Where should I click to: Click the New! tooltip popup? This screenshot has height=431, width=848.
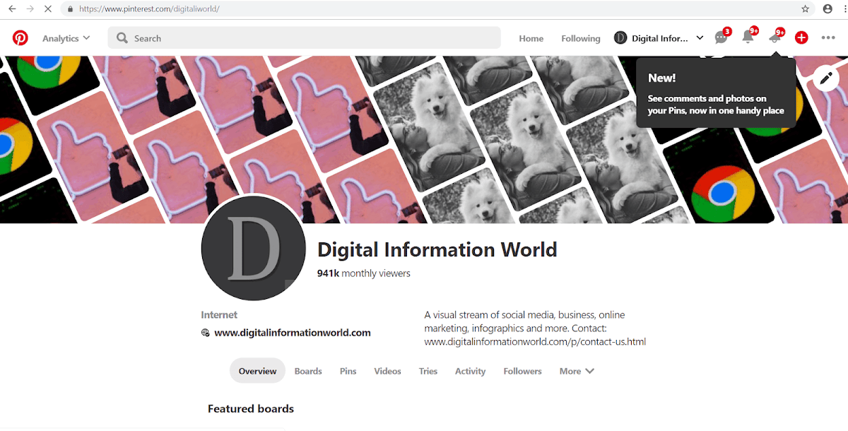pos(716,93)
